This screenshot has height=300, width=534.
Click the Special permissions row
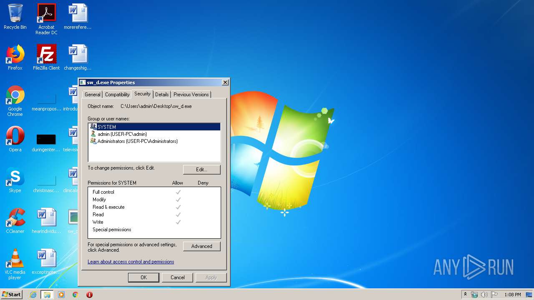pos(154,230)
